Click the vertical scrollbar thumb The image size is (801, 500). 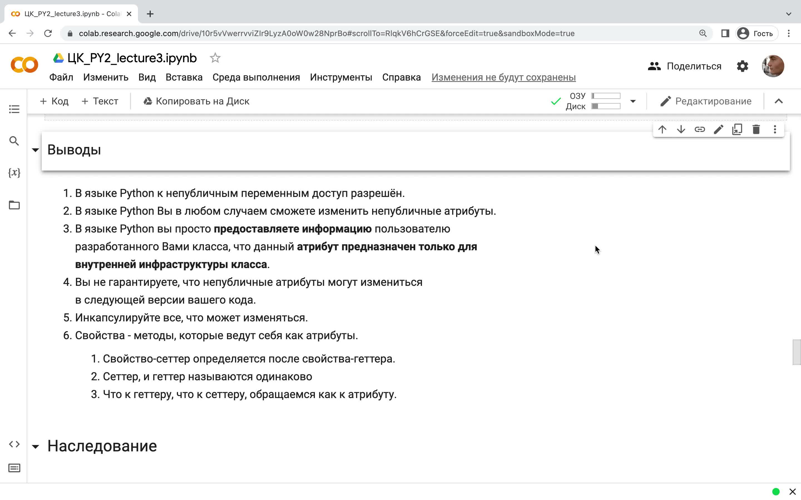[x=796, y=352]
